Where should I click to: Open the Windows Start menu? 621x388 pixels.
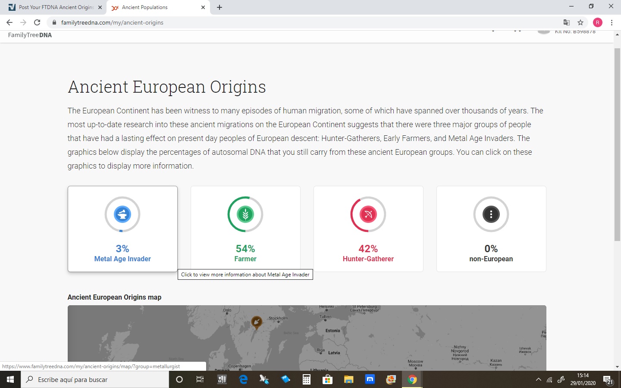coord(10,379)
